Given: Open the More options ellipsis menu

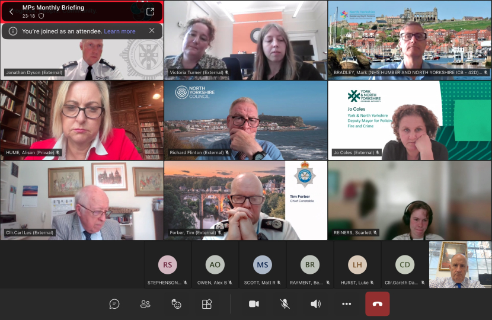Looking at the screenshot, I should [347, 304].
